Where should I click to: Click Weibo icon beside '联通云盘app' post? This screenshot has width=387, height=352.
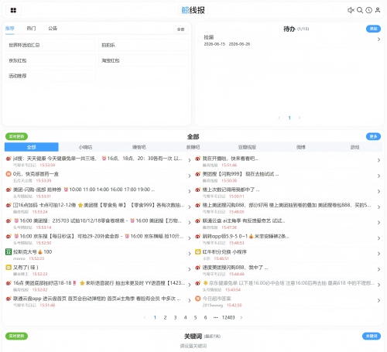point(9,299)
